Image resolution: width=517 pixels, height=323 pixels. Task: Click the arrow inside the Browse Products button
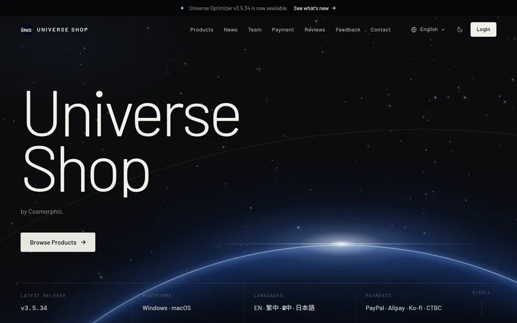click(83, 242)
